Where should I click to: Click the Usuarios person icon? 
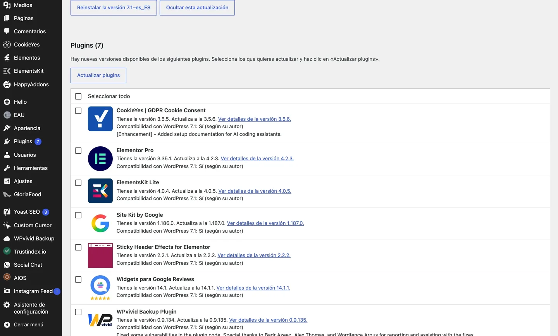[x=7, y=155]
